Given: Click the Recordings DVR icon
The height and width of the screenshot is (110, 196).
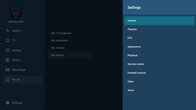Looking at the screenshot, I should tap(7, 70).
